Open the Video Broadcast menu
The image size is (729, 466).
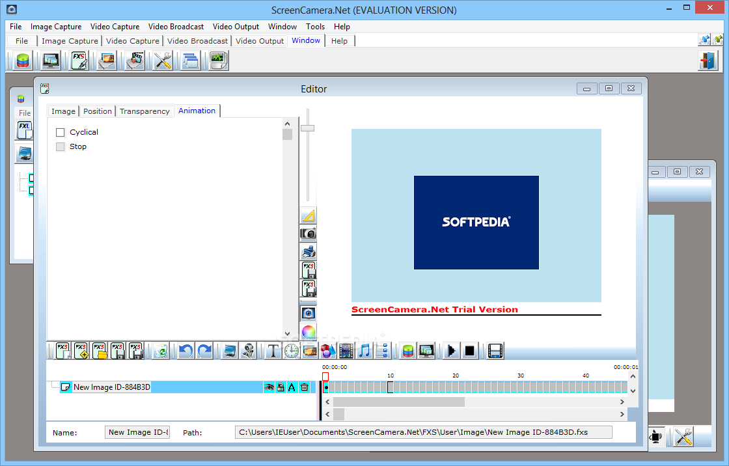click(x=176, y=27)
